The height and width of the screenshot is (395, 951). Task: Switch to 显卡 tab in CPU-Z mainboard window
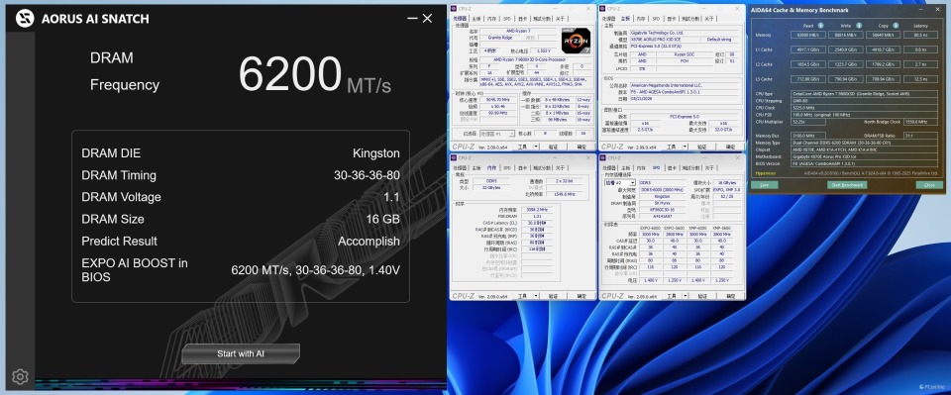click(x=672, y=19)
